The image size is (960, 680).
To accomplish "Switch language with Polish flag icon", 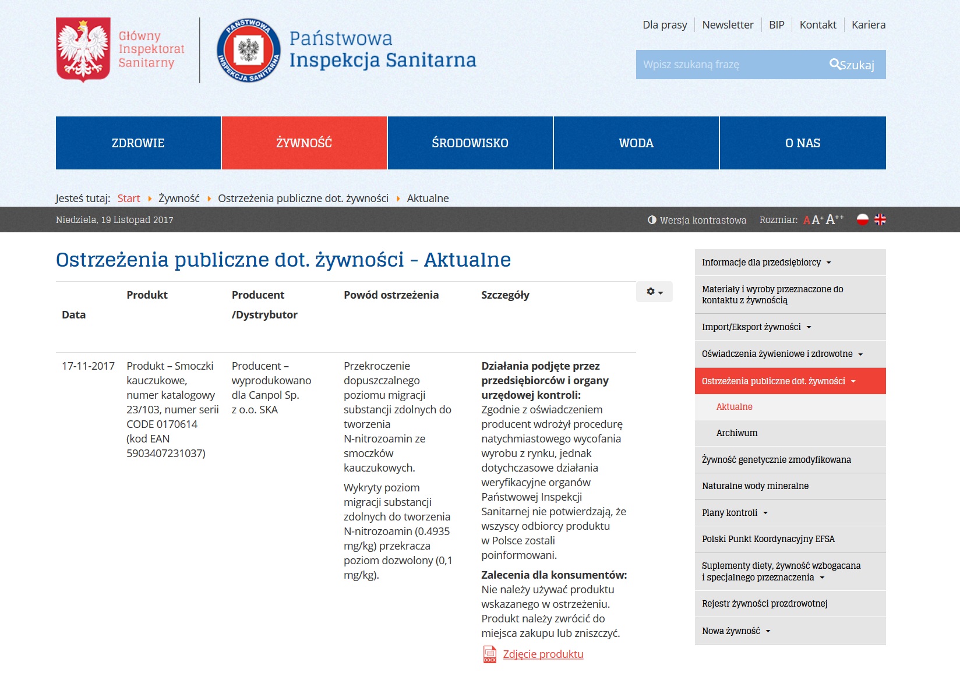I will 863,219.
